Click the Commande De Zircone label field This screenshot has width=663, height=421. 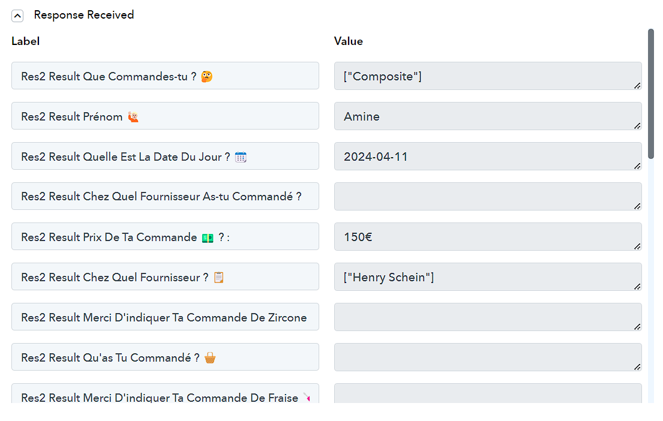point(166,317)
